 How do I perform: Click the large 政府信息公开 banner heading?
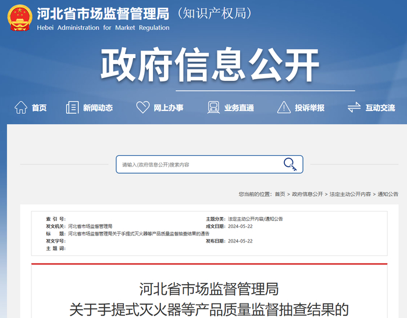[x=210, y=65]
